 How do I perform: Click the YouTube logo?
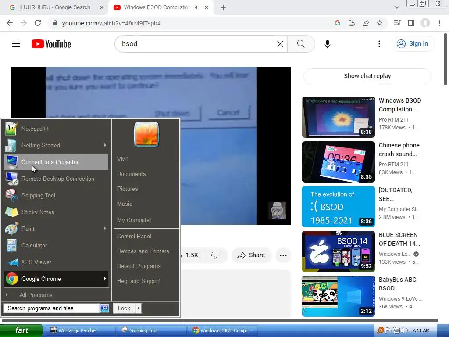51,44
